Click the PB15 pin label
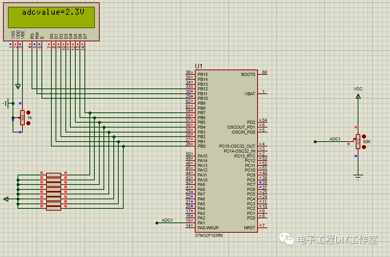Viewport: 390px width, 257px height. tap(202, 74)
